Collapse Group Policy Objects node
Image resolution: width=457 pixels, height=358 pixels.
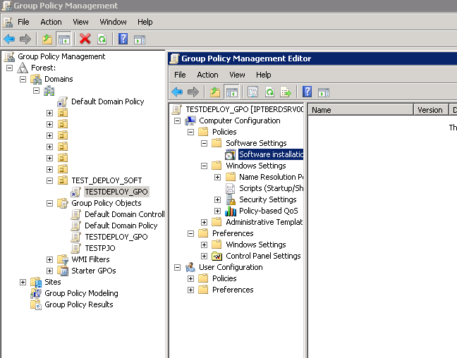50,204
